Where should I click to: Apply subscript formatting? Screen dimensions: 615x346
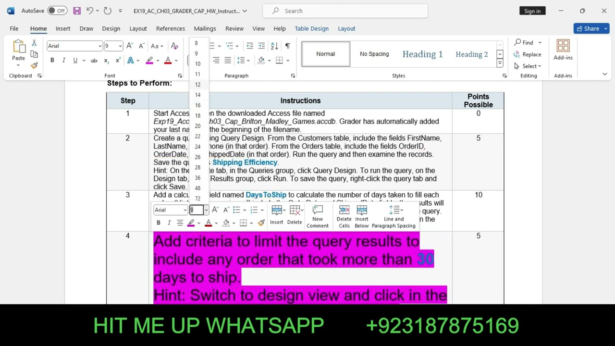point(106,61)
